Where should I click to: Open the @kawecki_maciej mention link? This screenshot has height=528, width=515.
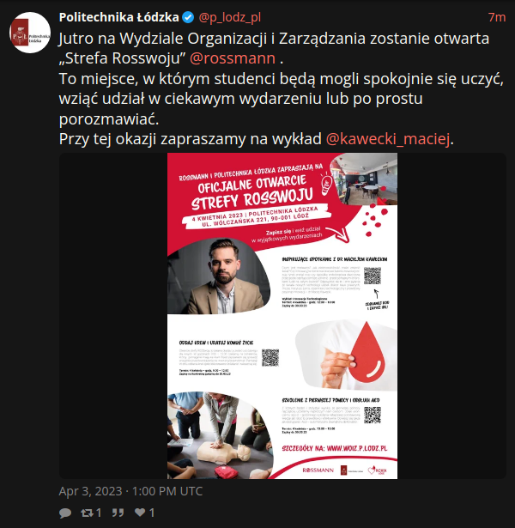point(388,139)
